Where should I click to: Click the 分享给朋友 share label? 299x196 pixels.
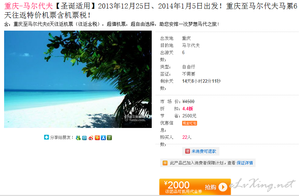(62, 137)
